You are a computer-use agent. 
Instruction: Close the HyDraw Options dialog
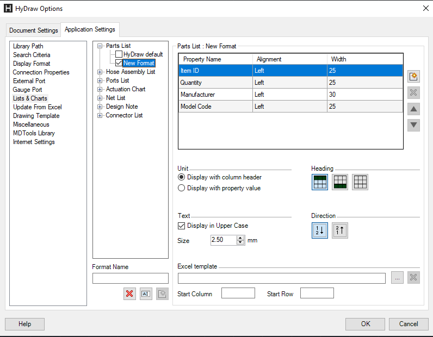coord(426,8)
